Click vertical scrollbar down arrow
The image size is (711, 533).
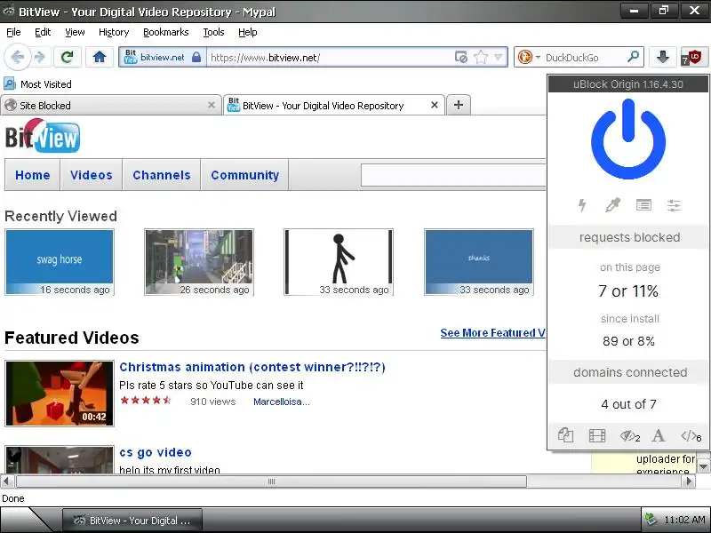click(x=703, y=465)
